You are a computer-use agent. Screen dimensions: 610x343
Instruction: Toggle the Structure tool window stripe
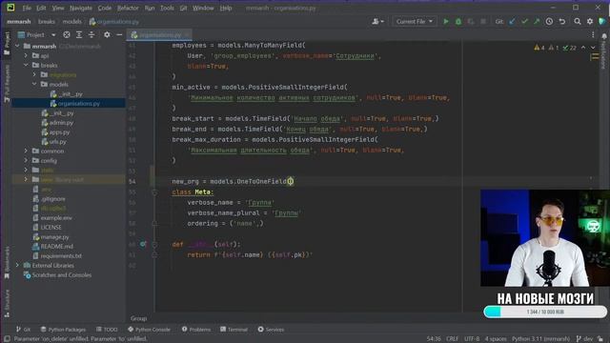click(7, 303)
